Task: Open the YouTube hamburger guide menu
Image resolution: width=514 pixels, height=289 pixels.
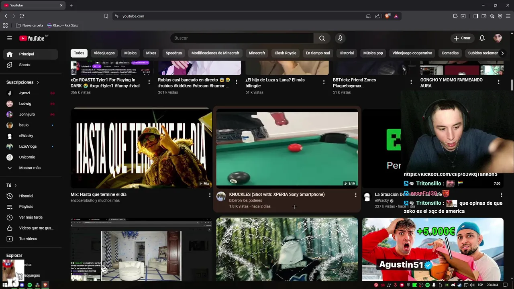Action: pyautogui.click(x=10, y=38)
